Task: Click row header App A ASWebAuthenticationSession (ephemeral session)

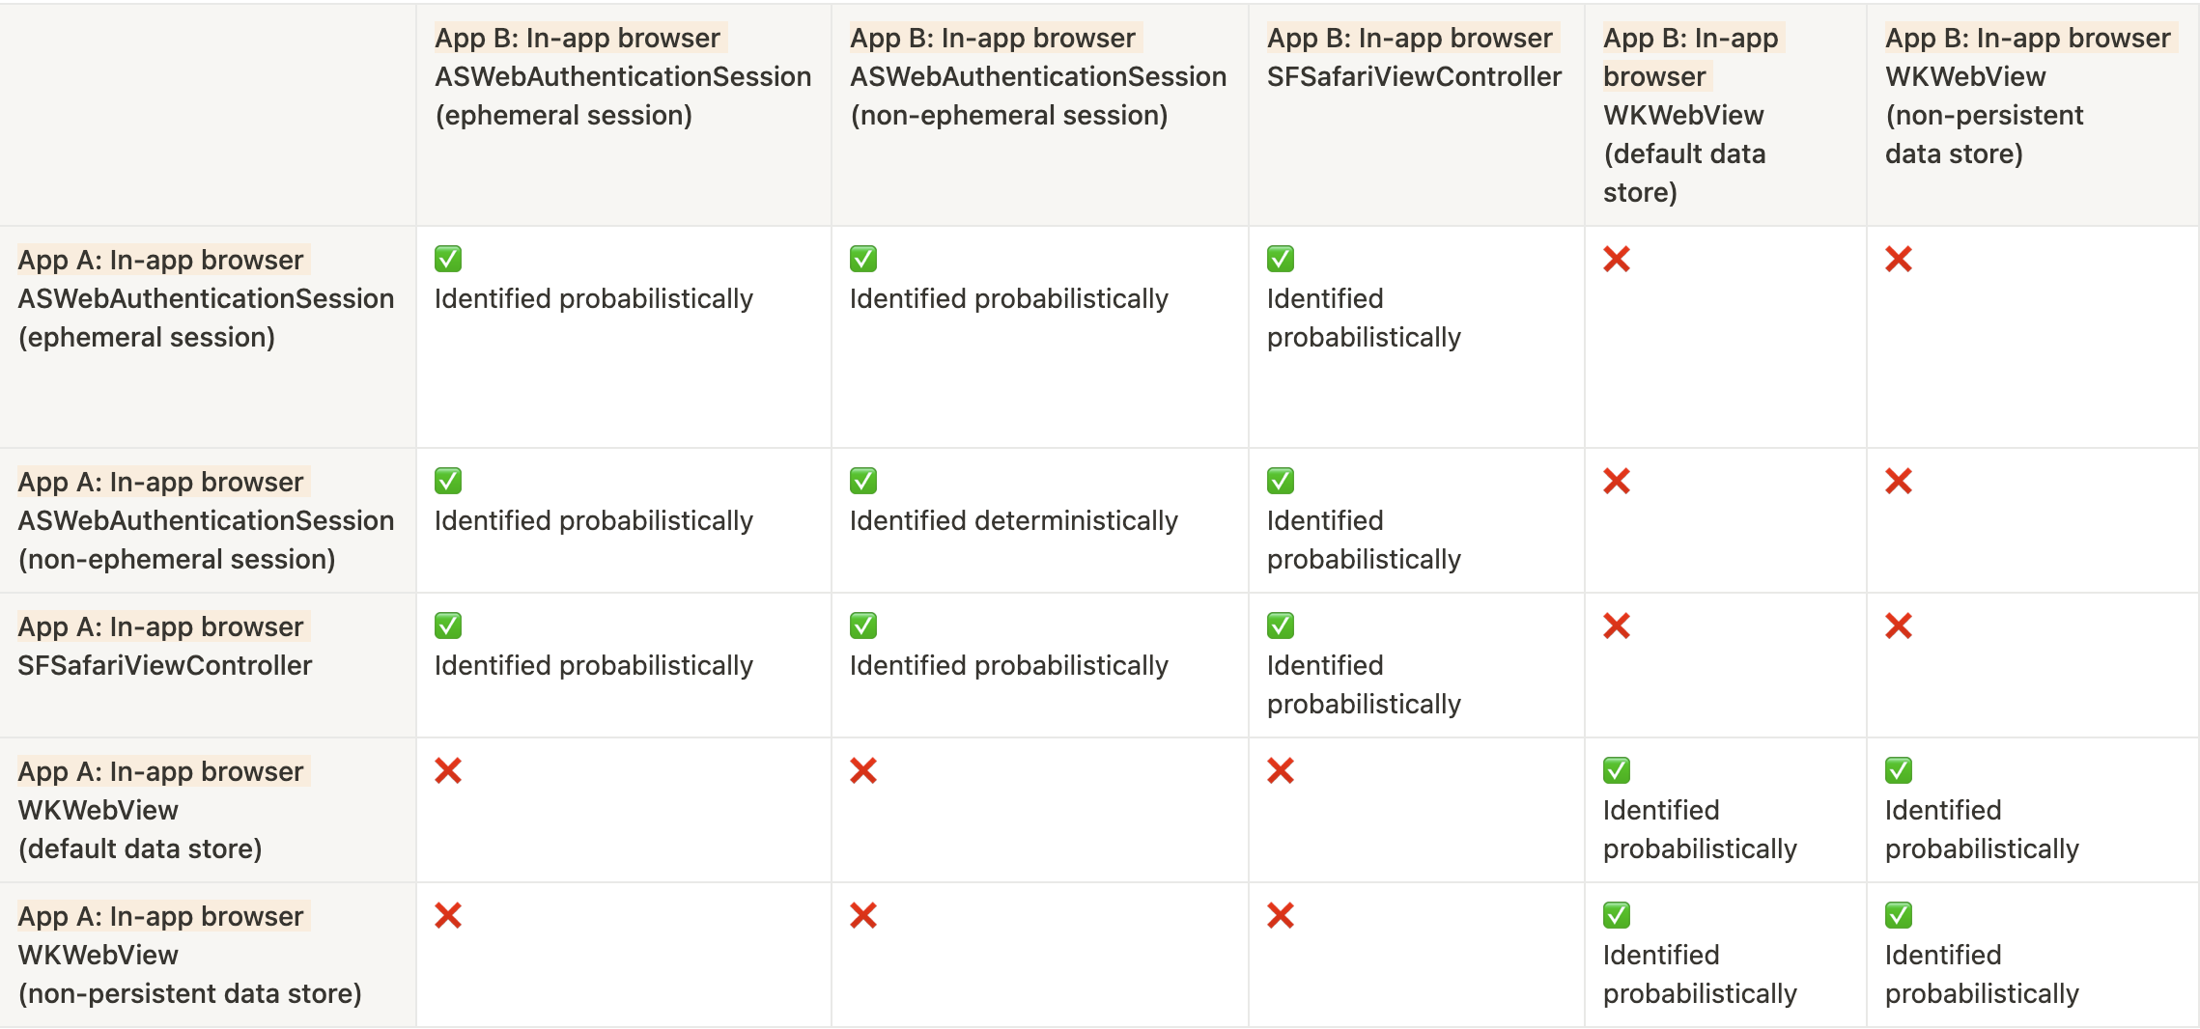Action: [206, 298]
